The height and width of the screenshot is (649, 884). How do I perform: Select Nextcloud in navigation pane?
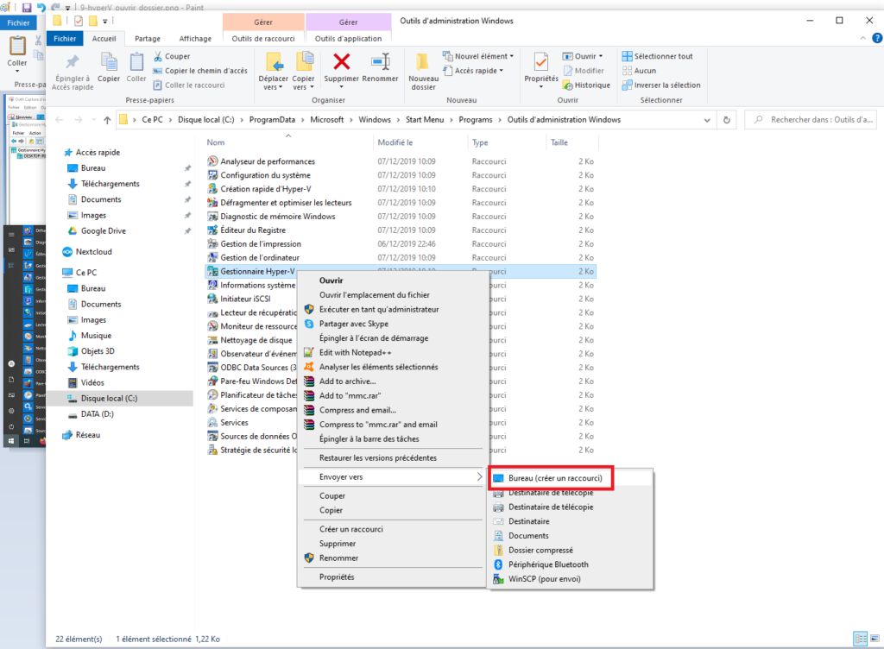93,252
